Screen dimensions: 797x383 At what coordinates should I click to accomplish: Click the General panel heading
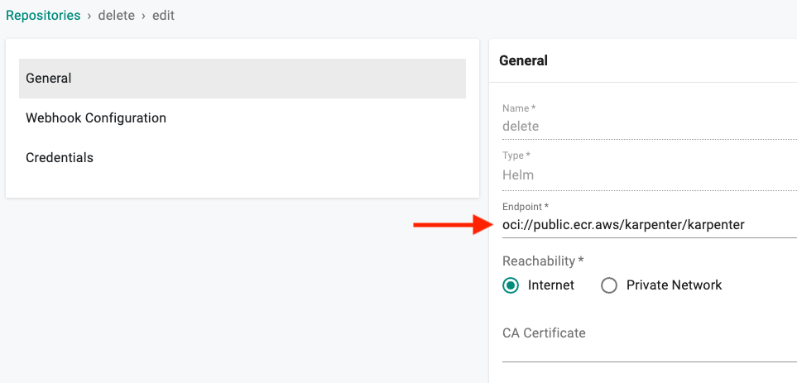tap(524, 61)
